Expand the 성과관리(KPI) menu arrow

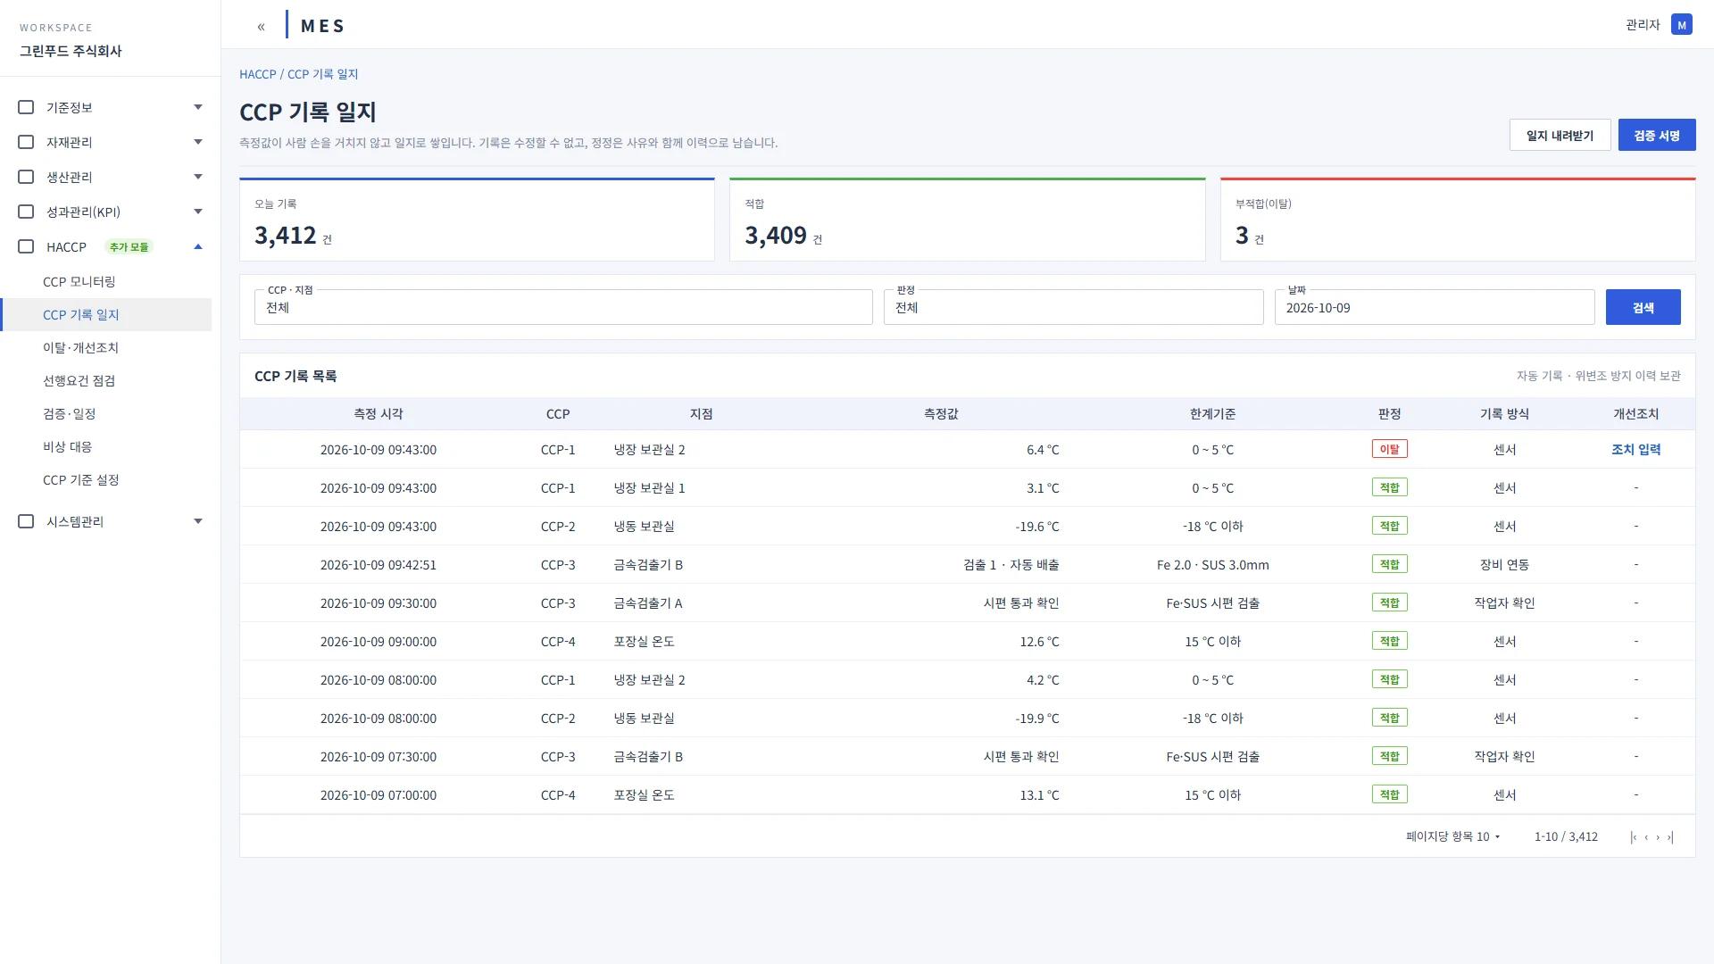[198, 212]
